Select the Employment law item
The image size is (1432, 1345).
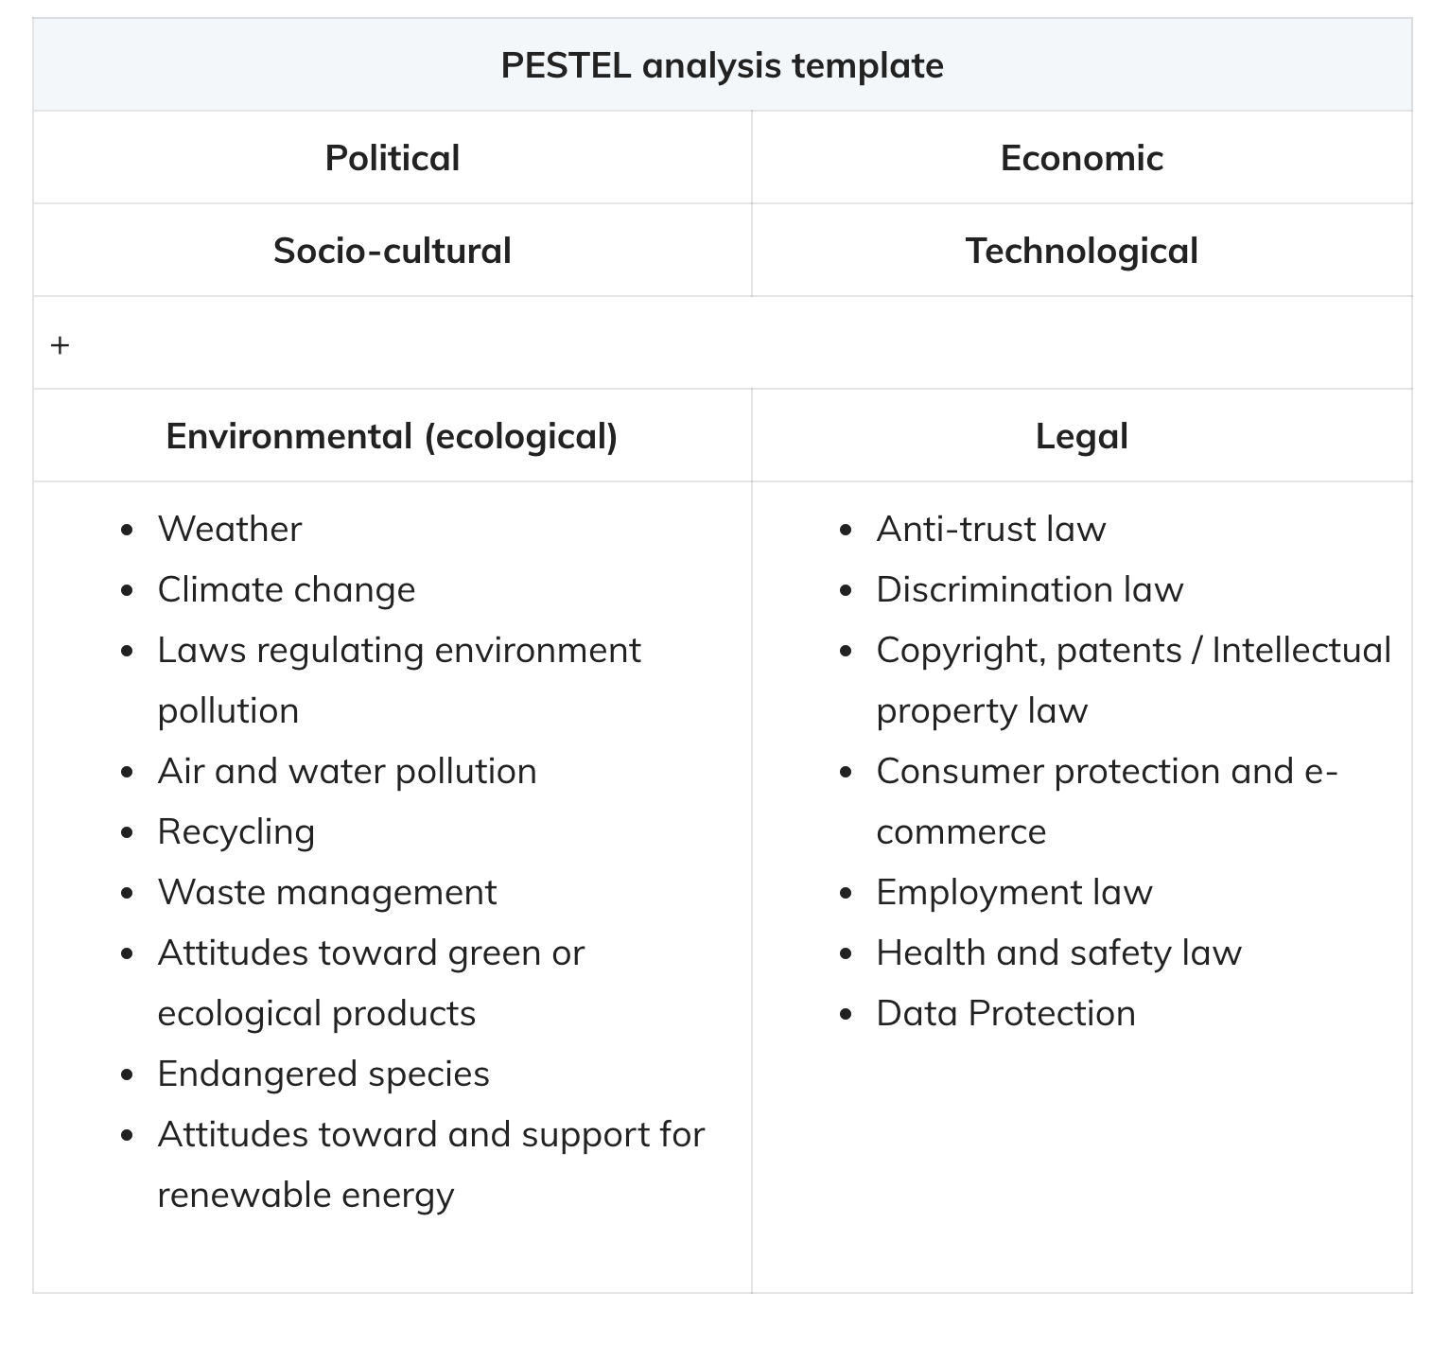click(x=1014, y=892)
